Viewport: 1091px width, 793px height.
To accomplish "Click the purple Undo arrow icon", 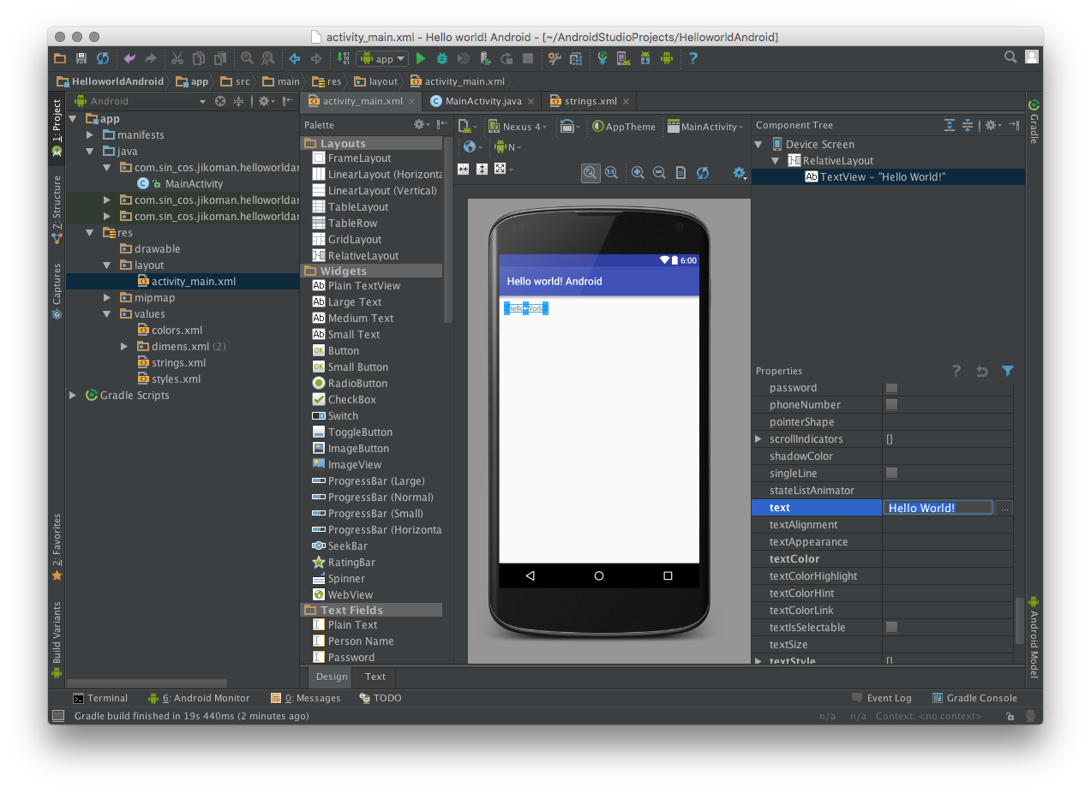I will [129, 58].
